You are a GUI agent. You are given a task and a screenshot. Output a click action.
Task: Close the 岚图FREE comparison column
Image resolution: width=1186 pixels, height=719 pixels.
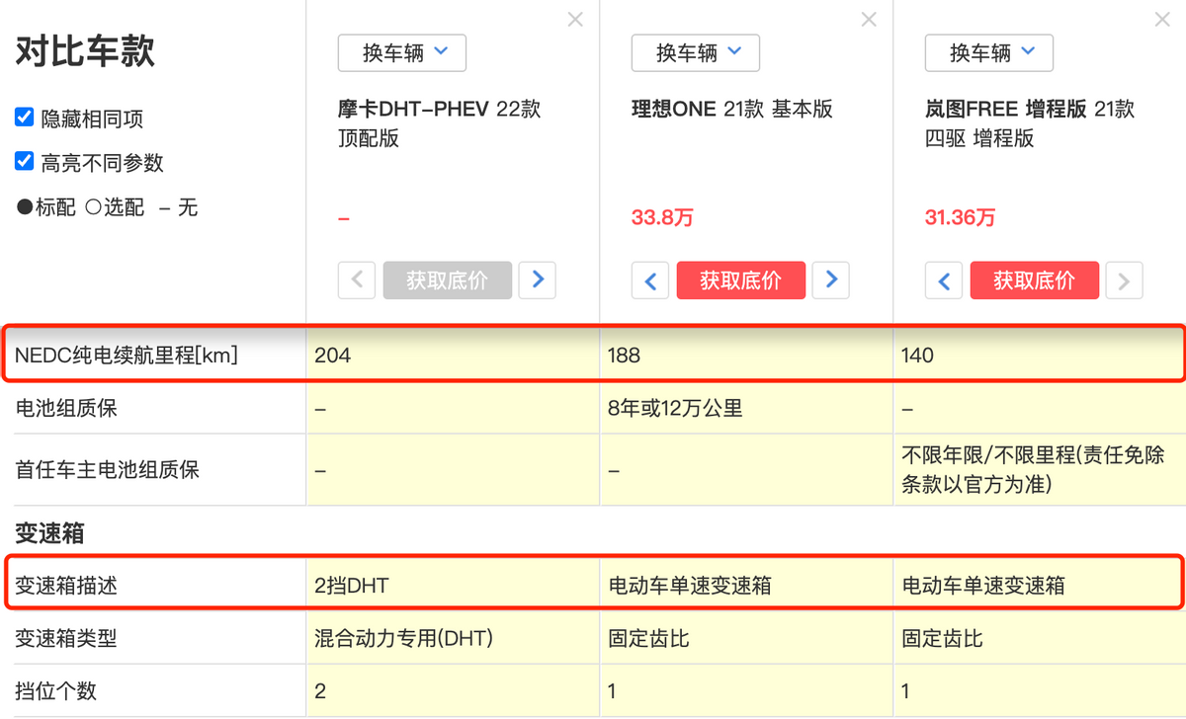click(1162, 19)
